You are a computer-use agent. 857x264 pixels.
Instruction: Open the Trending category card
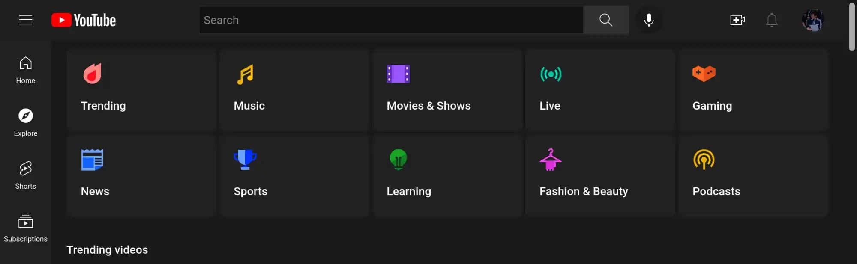(x=141, y=89)
